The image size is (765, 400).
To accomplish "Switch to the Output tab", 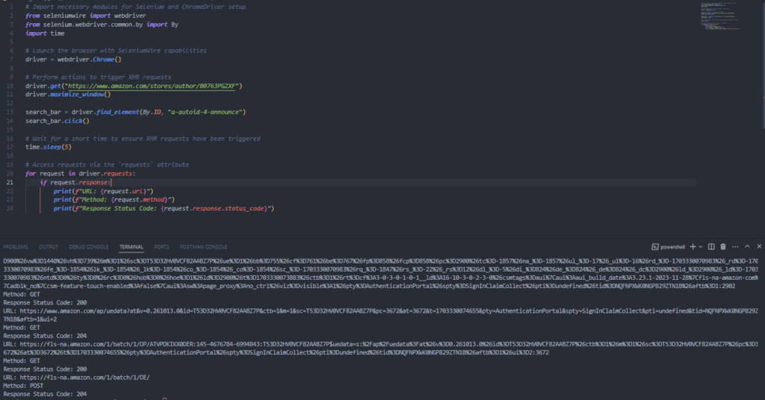I will (x=49, y=246).
